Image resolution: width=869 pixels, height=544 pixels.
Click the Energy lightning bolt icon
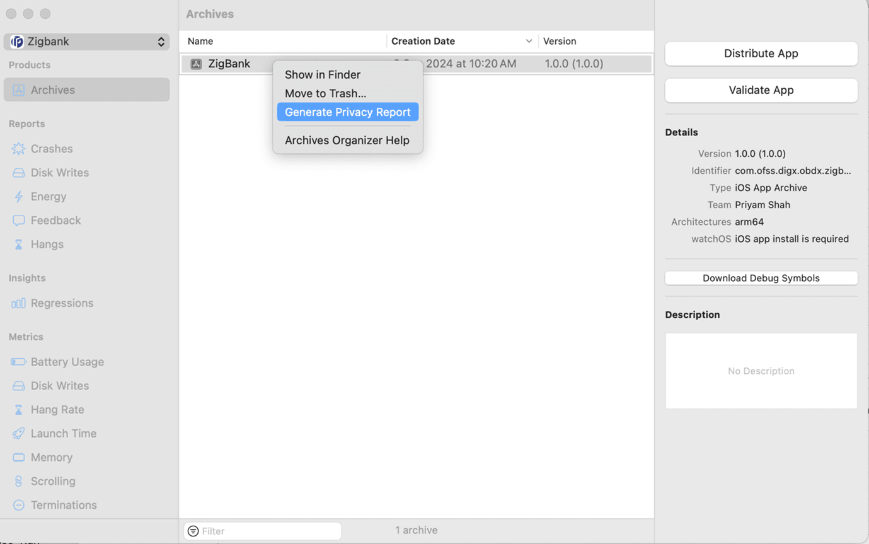tap(19, 197)
